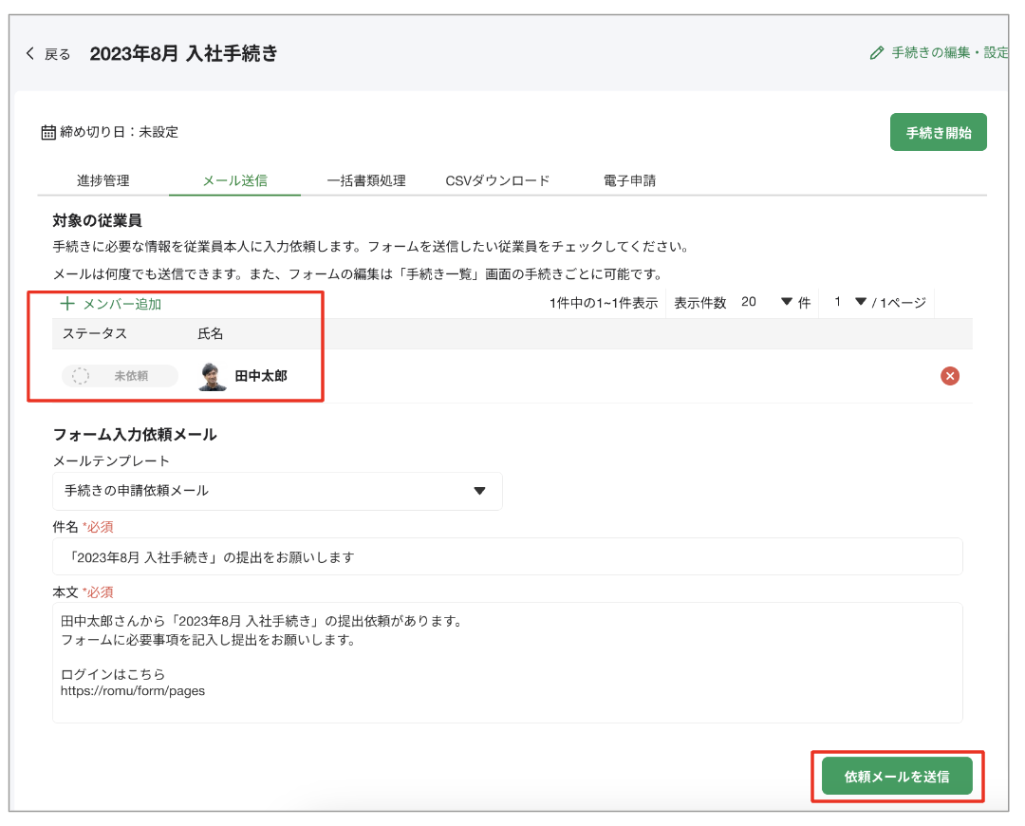Switch to the 進捗管理 tab
The height and width of the screenshot is (826, 1025).
[x=102, y=180]
